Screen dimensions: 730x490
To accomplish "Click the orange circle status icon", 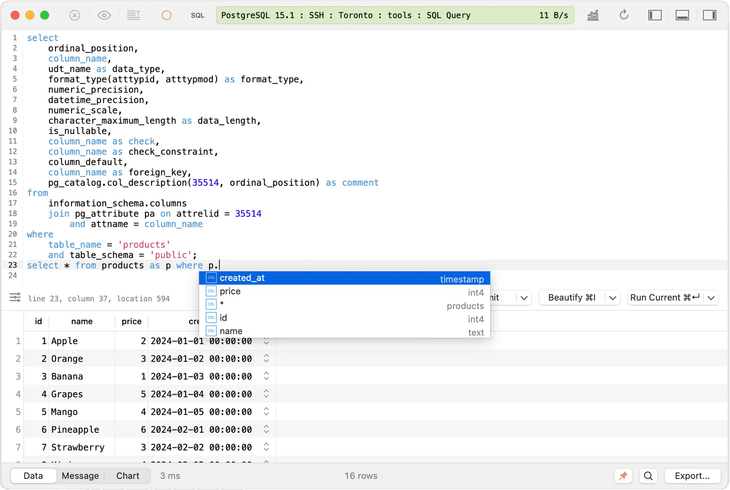I will [166, 15].
